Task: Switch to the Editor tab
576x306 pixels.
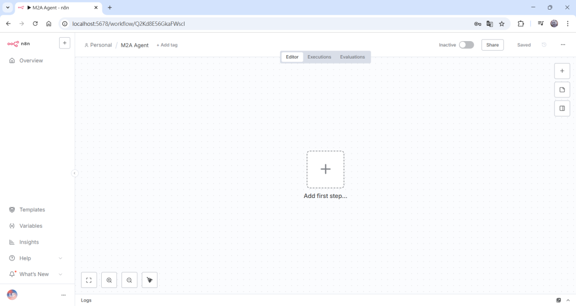Action: pos(292,57)
